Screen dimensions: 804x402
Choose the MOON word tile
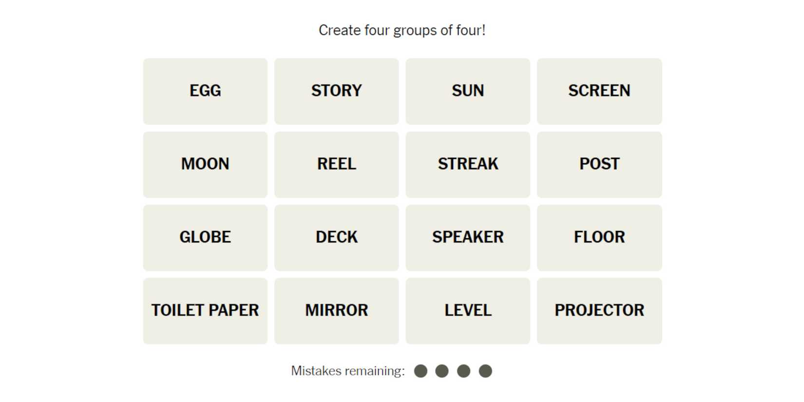(x=205, y=164)
